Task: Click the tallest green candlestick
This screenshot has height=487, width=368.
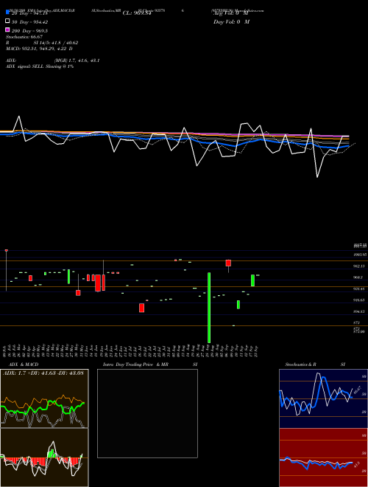Action: tap(209, 308)
